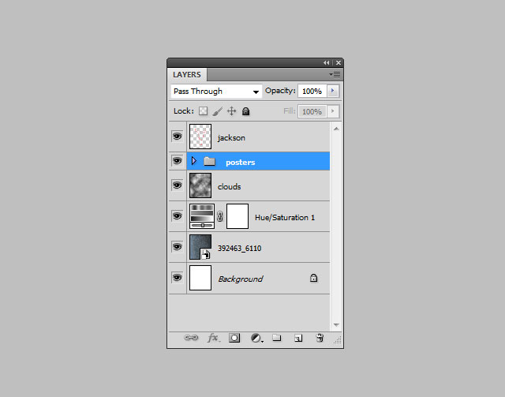Click the mask link chain icon on Hue/Saturation 1
505x397 pixels.
(220, 216)
